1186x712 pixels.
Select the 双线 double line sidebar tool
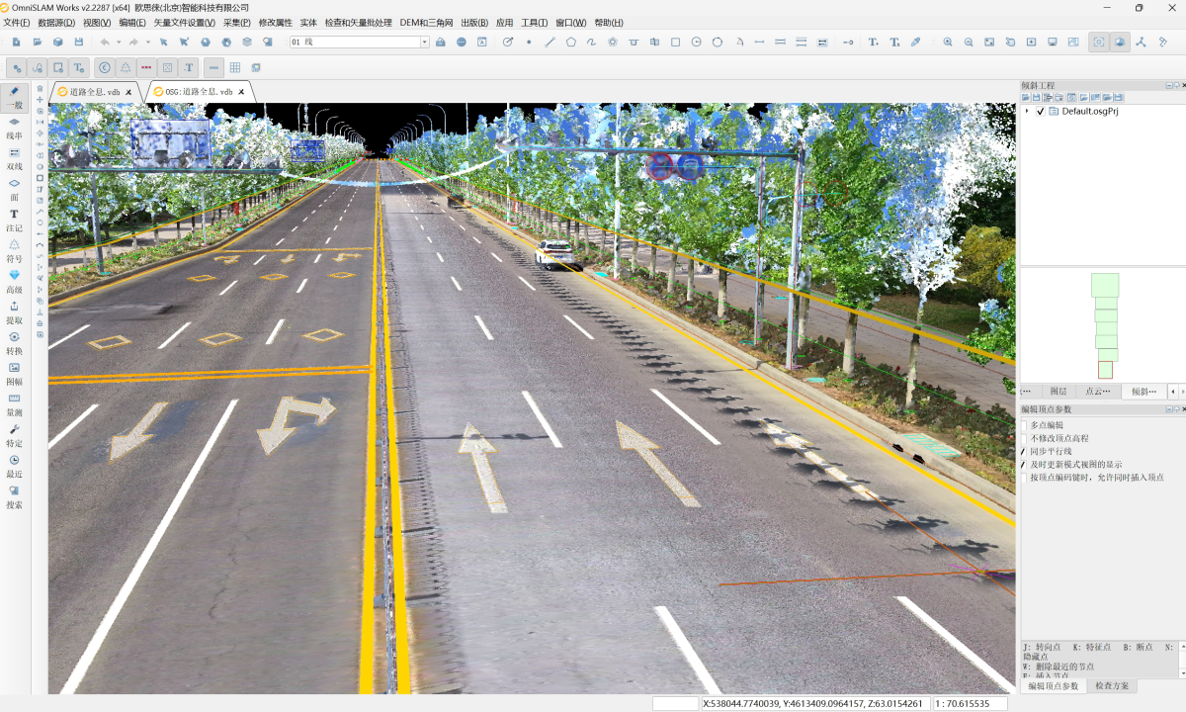pyautogui.click(x=14, y=158)
